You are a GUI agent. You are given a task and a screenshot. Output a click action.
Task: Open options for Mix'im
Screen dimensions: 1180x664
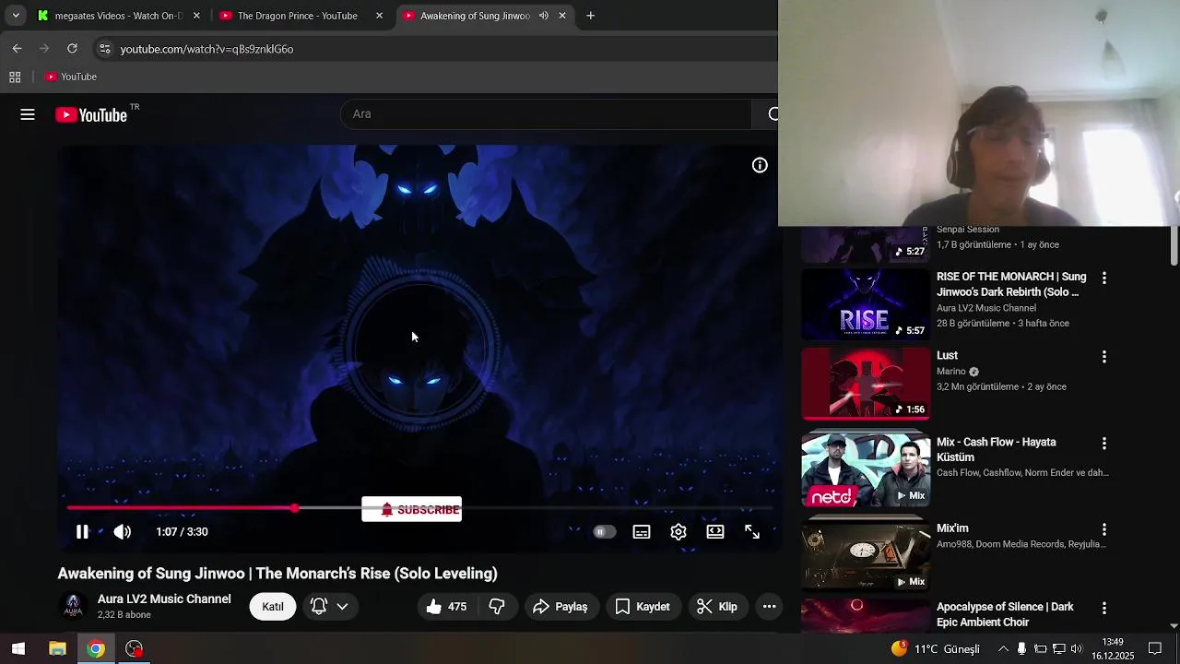pyautogui.click(x=1103, y=530)
